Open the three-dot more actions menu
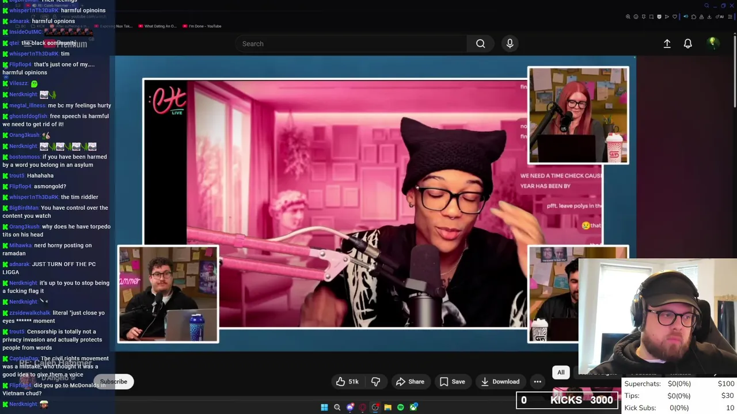 [x=537, y=381]
